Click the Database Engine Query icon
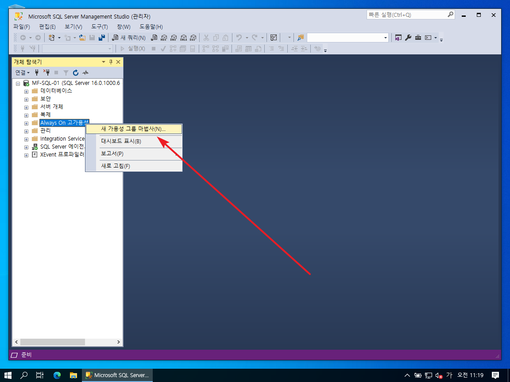The width and height of the screenshot is (510, 382). pos(154,38)
